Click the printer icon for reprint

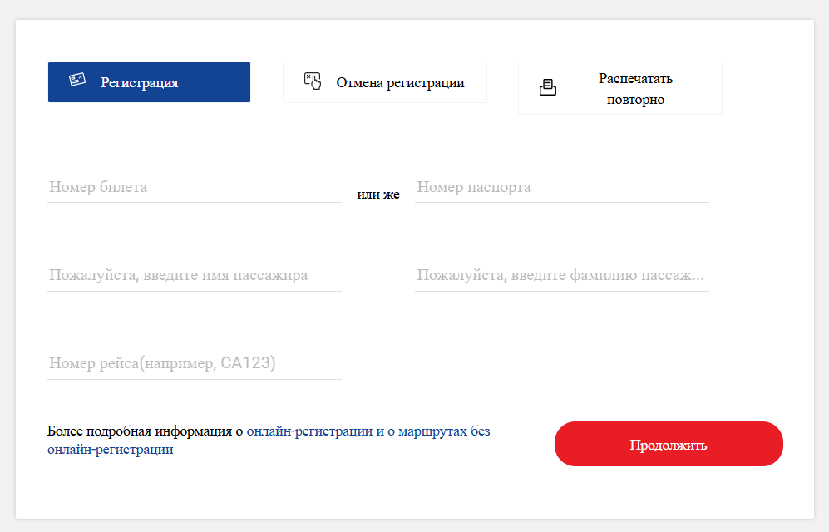point(548,87)
